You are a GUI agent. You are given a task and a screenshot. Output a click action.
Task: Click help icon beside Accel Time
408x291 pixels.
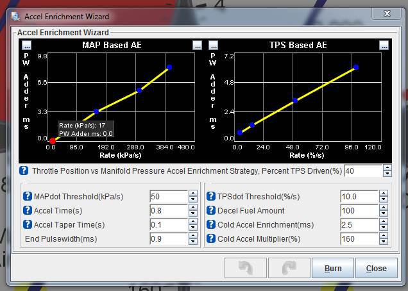click(x=27, y=211)
